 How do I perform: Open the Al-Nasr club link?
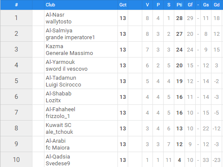(x=55, y=15)
